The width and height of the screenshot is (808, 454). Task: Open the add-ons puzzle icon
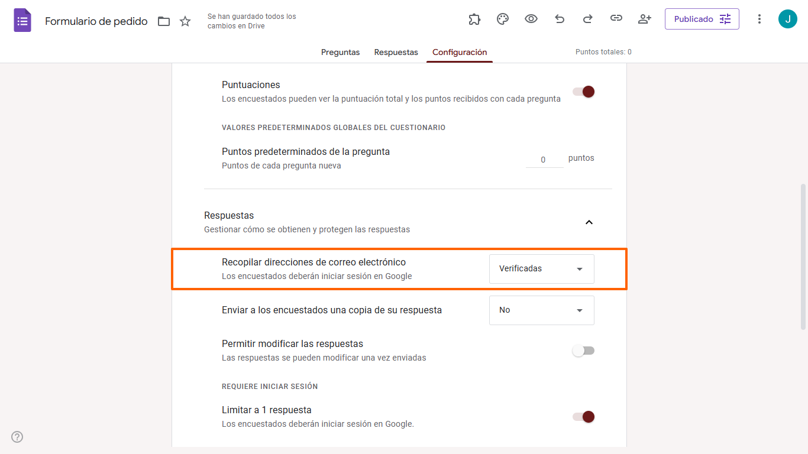click(x=474, y=19)
